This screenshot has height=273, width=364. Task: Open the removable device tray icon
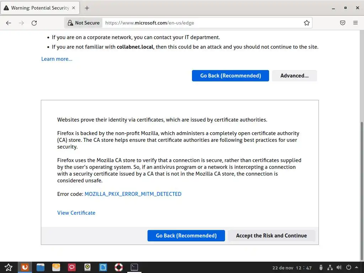(x=321, y=268)
